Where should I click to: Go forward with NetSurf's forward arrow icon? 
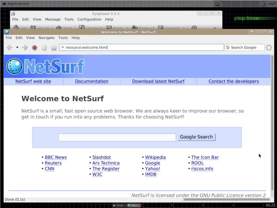tap(25, 47)
